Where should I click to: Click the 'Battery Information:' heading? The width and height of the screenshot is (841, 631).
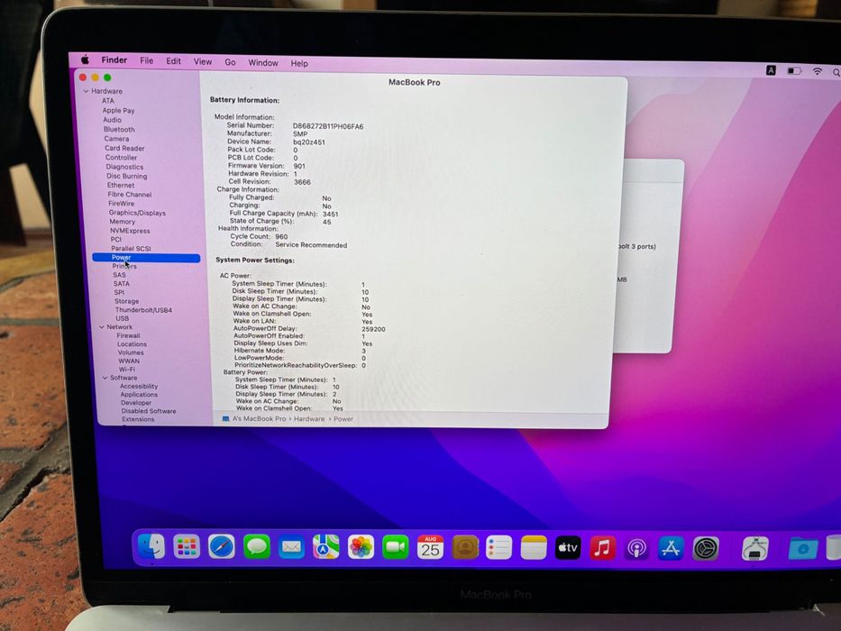pyautogui.click(x=244, y=100)
